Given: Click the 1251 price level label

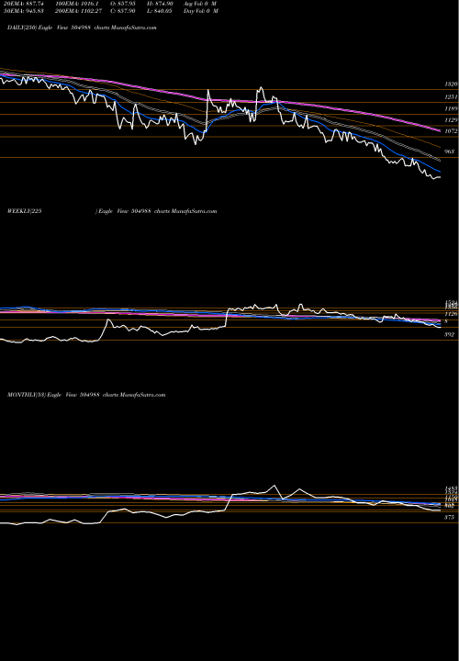Looking at the screenshot, I should tap(451, 97).
